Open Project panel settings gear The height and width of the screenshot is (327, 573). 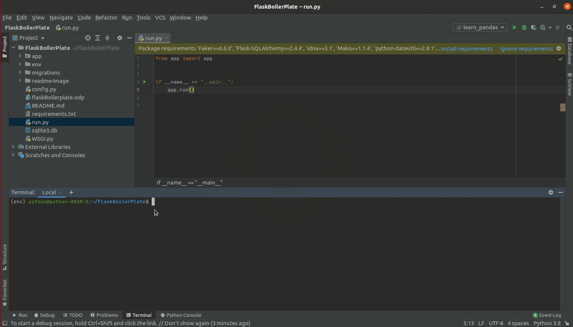click(120, 38)
